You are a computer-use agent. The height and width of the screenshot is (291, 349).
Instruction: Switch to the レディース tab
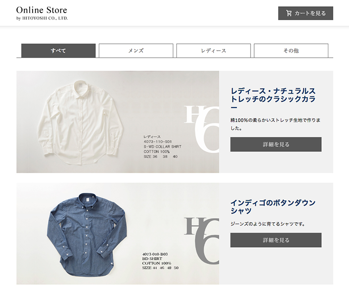[213, 51]
